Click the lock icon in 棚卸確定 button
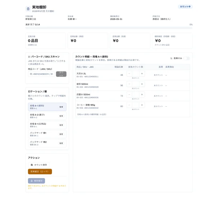This screenshot has height=197, width=218. (x=32, y=181)
